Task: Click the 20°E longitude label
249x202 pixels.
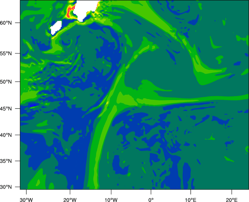Action: tap(232, 200)
